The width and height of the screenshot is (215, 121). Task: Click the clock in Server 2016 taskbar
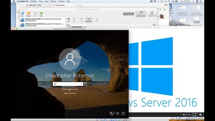tap(195, 115)
